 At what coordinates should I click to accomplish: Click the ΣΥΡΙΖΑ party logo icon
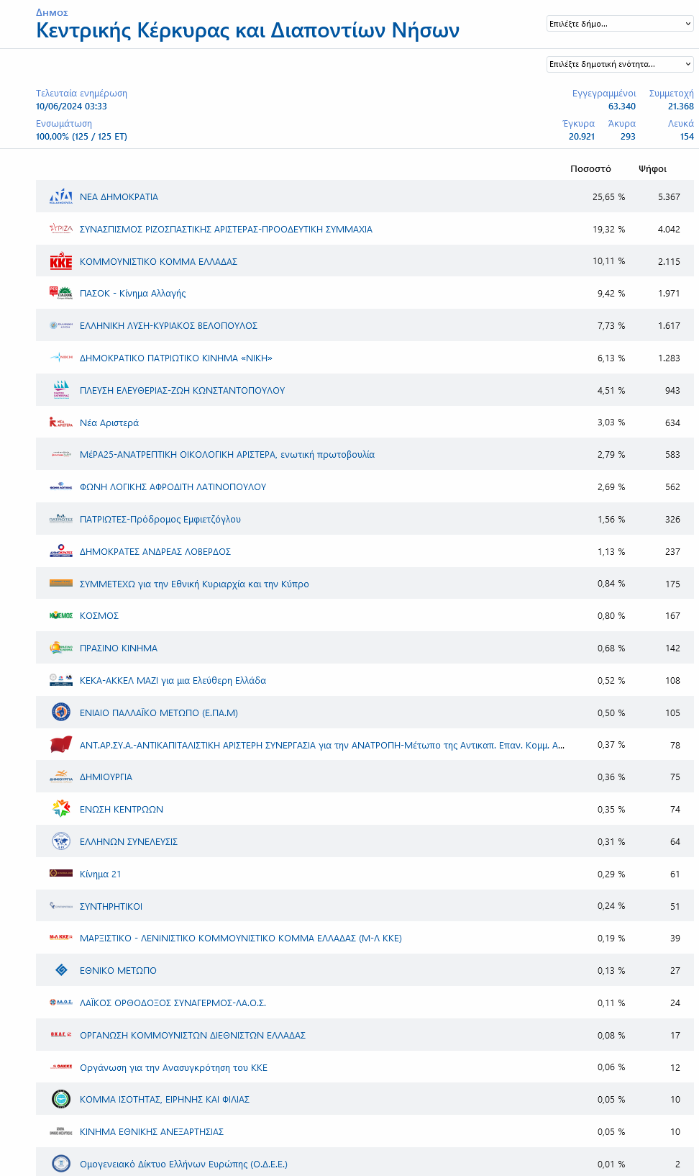(x=61, y=229)
